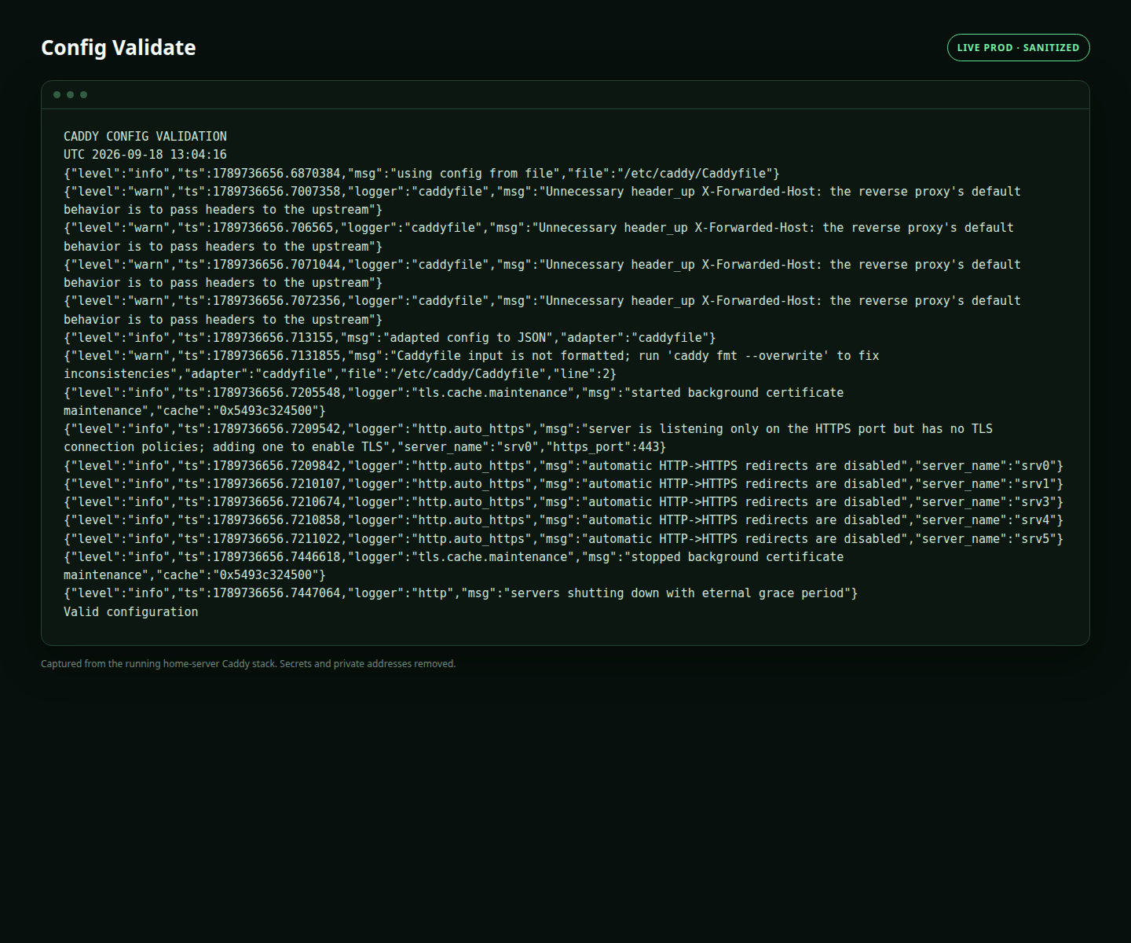Click the "Caddyfile input is not formatted" warning
Screen dimensions: 1131x943
point(471,365)
